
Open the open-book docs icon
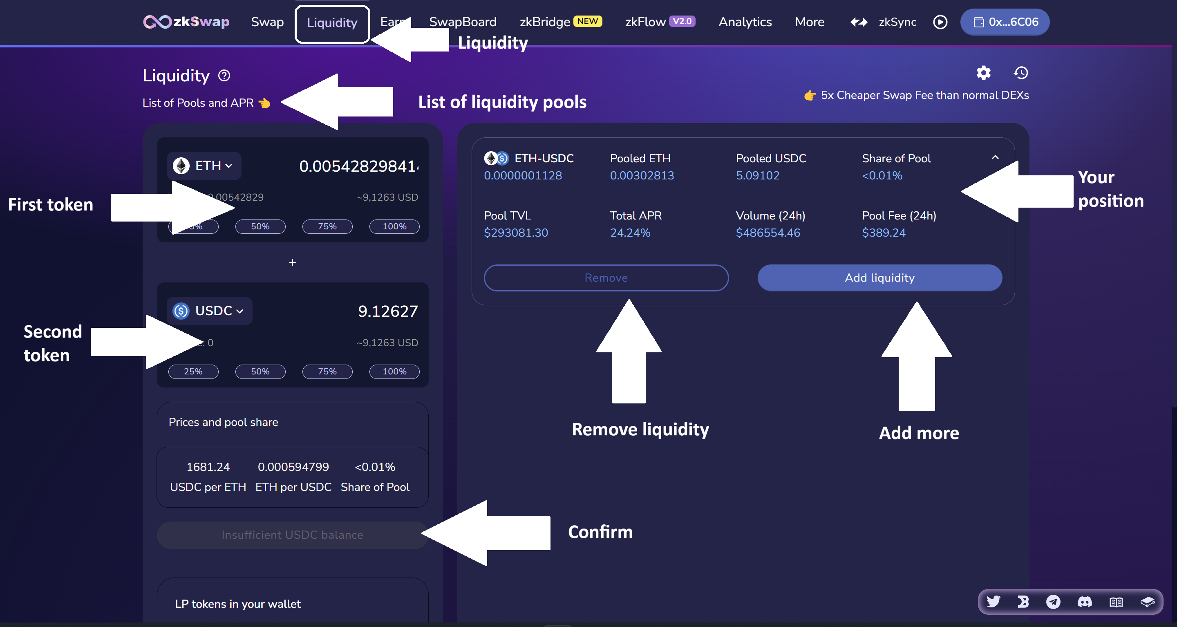tap(1116, 601)
